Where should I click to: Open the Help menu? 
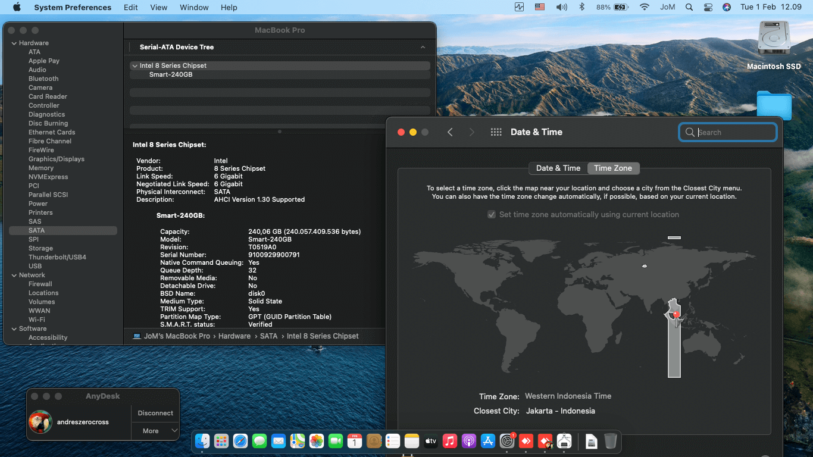(229, 7)
